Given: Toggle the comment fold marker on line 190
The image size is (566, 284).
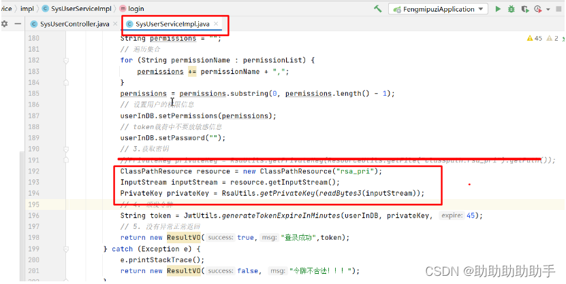Looking at the screenshot, I should coord(66,149).
